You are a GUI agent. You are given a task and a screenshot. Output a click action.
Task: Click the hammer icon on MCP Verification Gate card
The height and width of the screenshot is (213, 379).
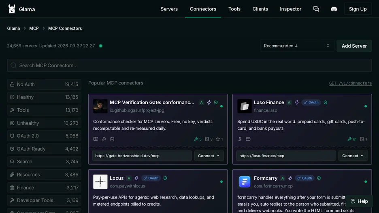(x=104, y=139)
